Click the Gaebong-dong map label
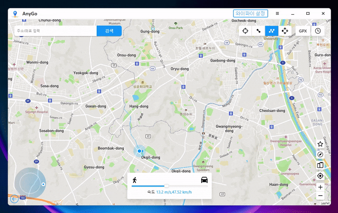The width and height of the screenshot is (338, 213). coord(223,60)
